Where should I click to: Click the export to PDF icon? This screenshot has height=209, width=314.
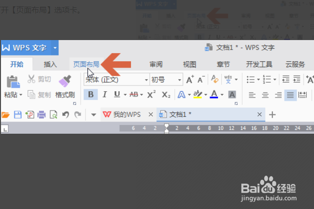pos(29,115)
